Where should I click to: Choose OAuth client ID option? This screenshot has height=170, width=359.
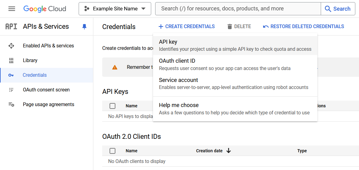(235, 65)
